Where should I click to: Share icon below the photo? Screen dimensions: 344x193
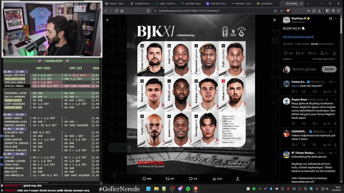tap(238, 179)
